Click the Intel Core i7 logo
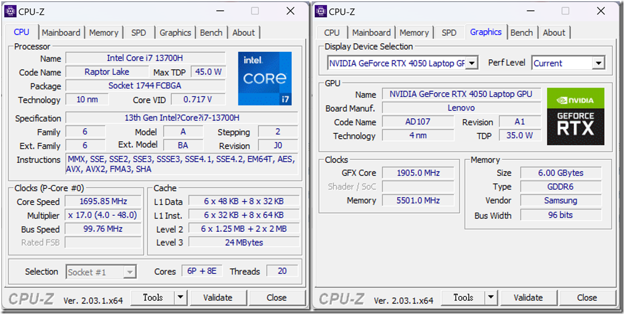 (x=265, y=78)
